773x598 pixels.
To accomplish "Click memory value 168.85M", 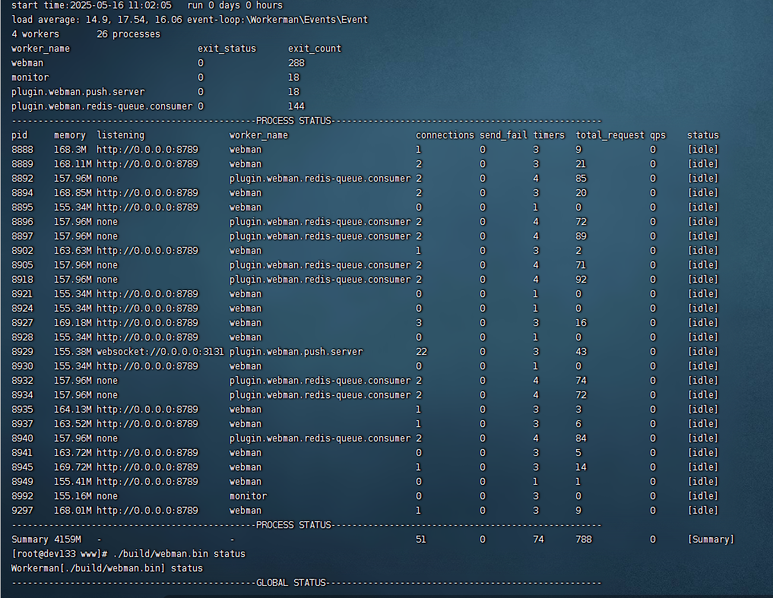I will click(x=73, y=193).
